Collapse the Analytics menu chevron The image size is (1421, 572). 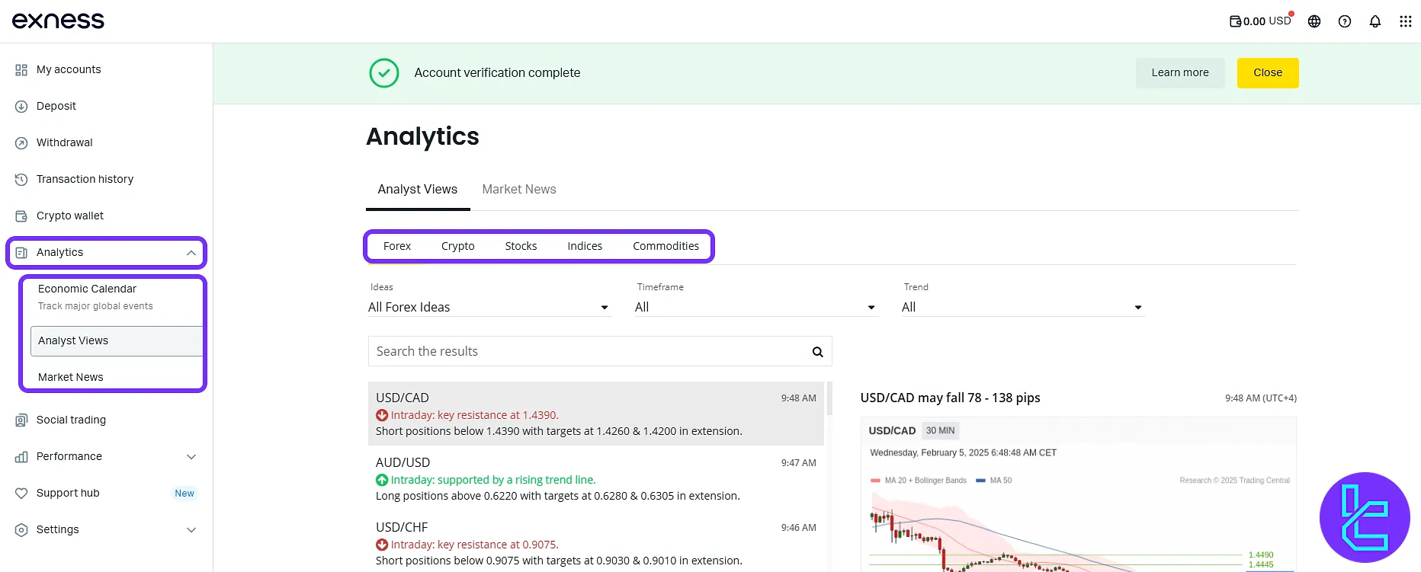(191, 253)
